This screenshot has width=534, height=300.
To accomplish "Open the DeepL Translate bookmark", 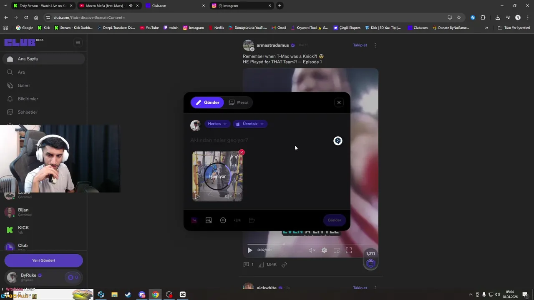I will 116,28.
